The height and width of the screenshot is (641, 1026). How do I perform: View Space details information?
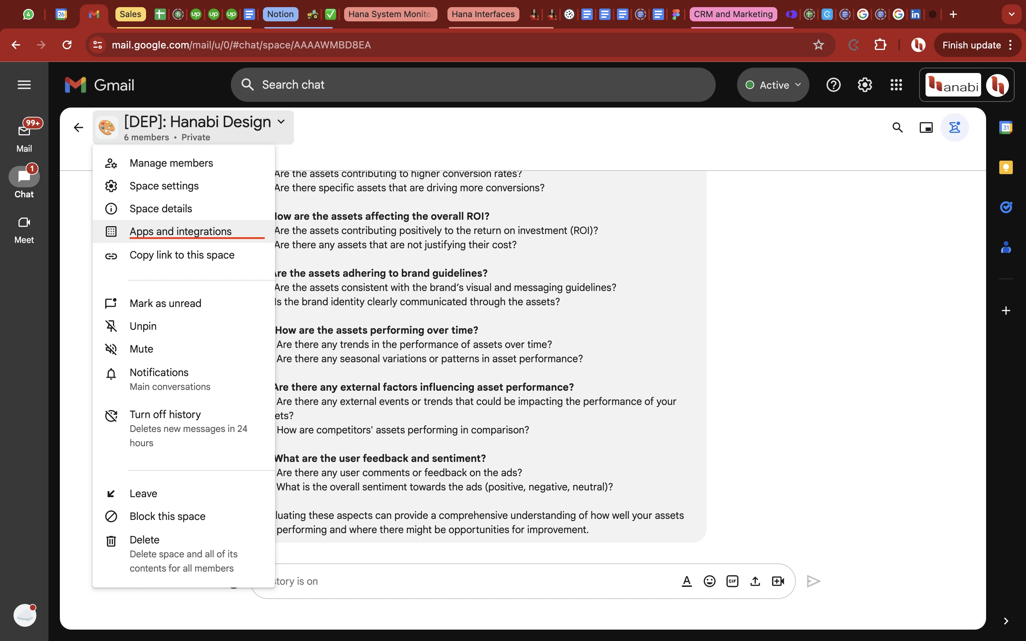(x=160, y=208)
